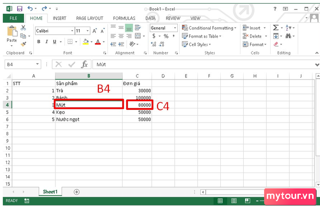Viewport: 320px width, 210px height.
Task: Click the Paste clipboard icon
Action: pyautogui.click(x=12, y=31)
